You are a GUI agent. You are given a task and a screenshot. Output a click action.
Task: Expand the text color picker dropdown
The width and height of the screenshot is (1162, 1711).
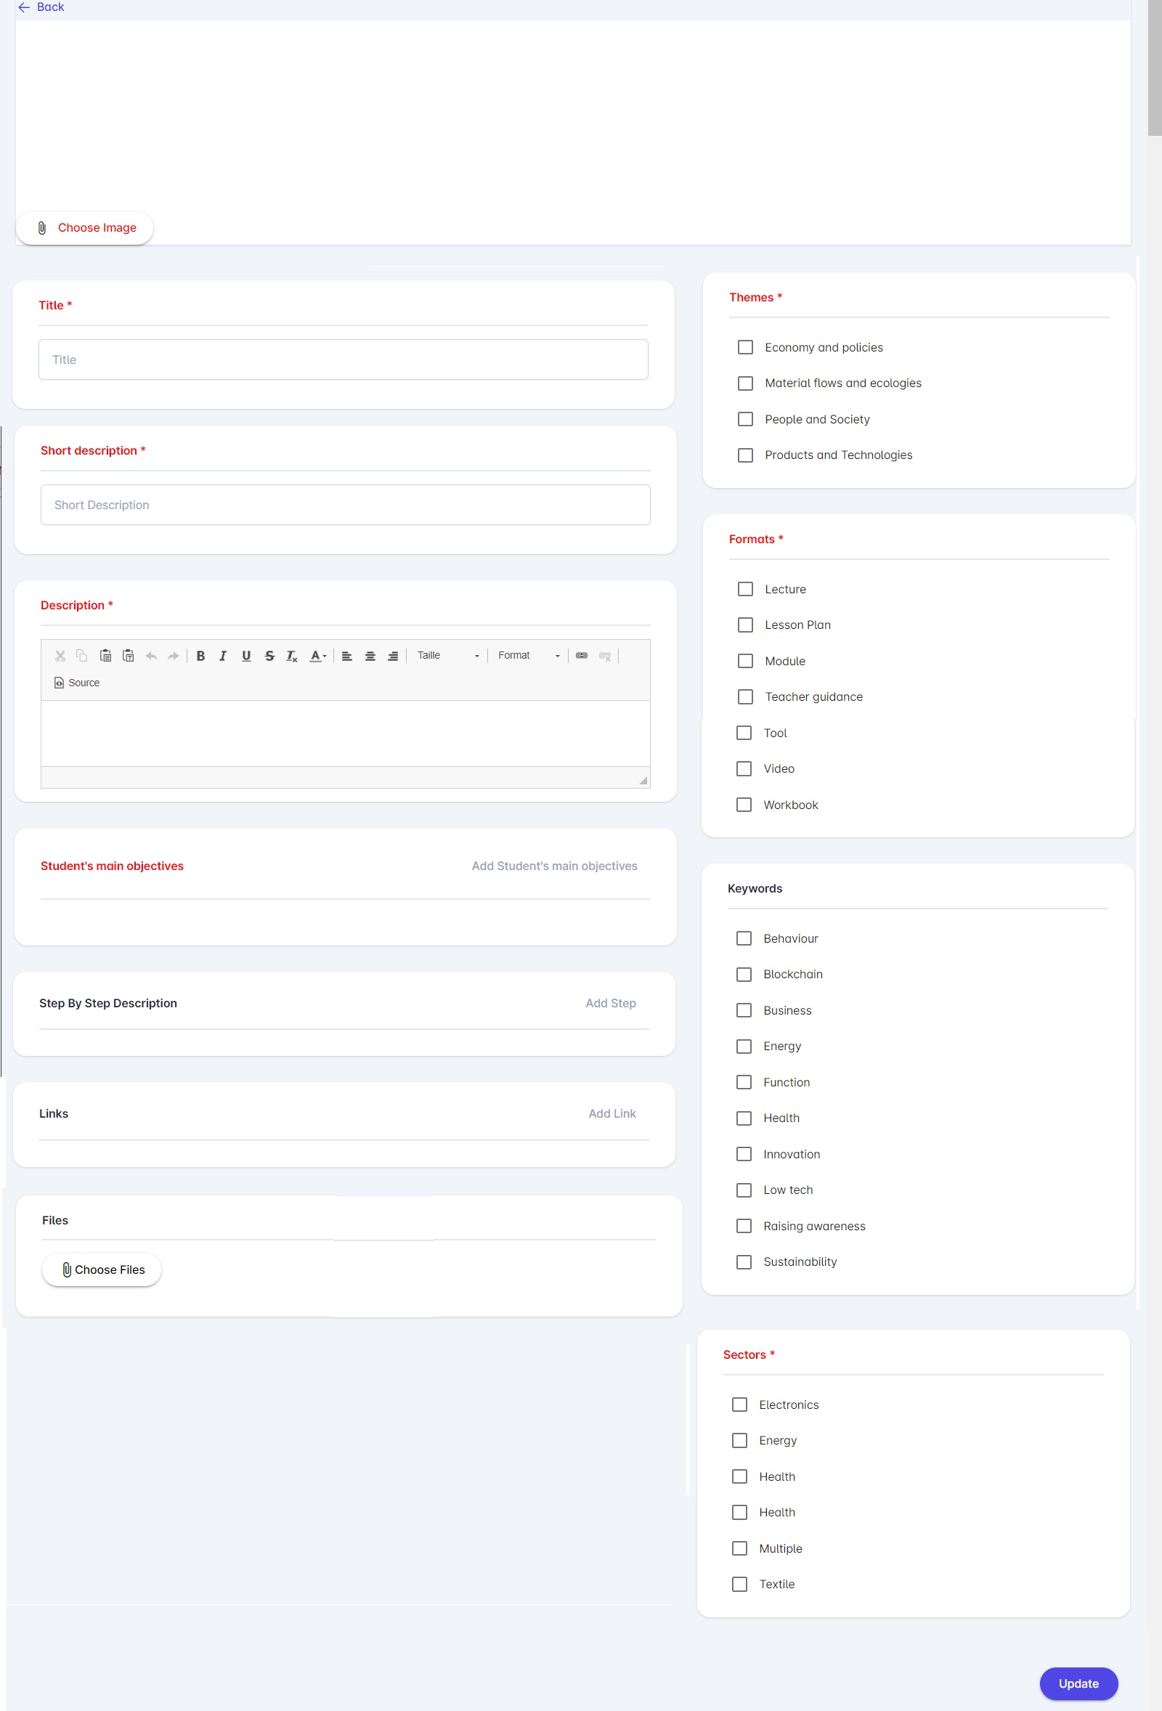[x=318, y=656]
